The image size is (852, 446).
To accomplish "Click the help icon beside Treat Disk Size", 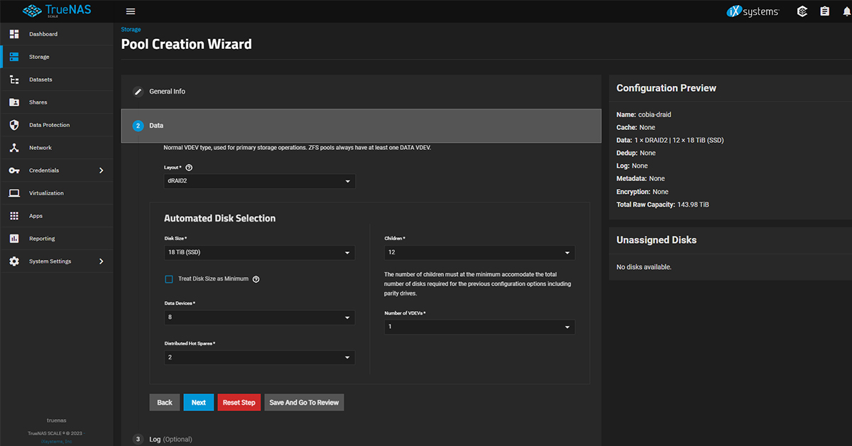I will [x=256, y=279].
